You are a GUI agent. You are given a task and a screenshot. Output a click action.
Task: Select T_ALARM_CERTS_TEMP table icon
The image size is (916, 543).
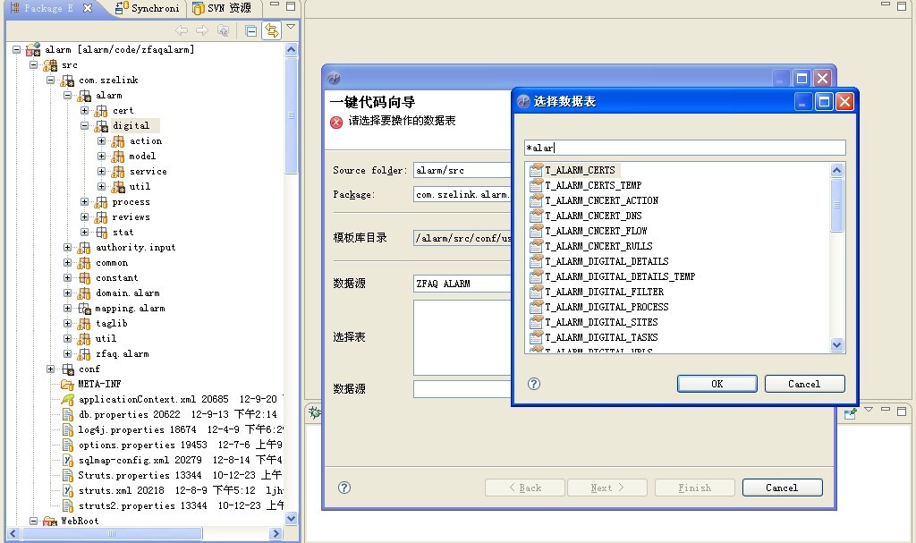[x=536, y=185]
